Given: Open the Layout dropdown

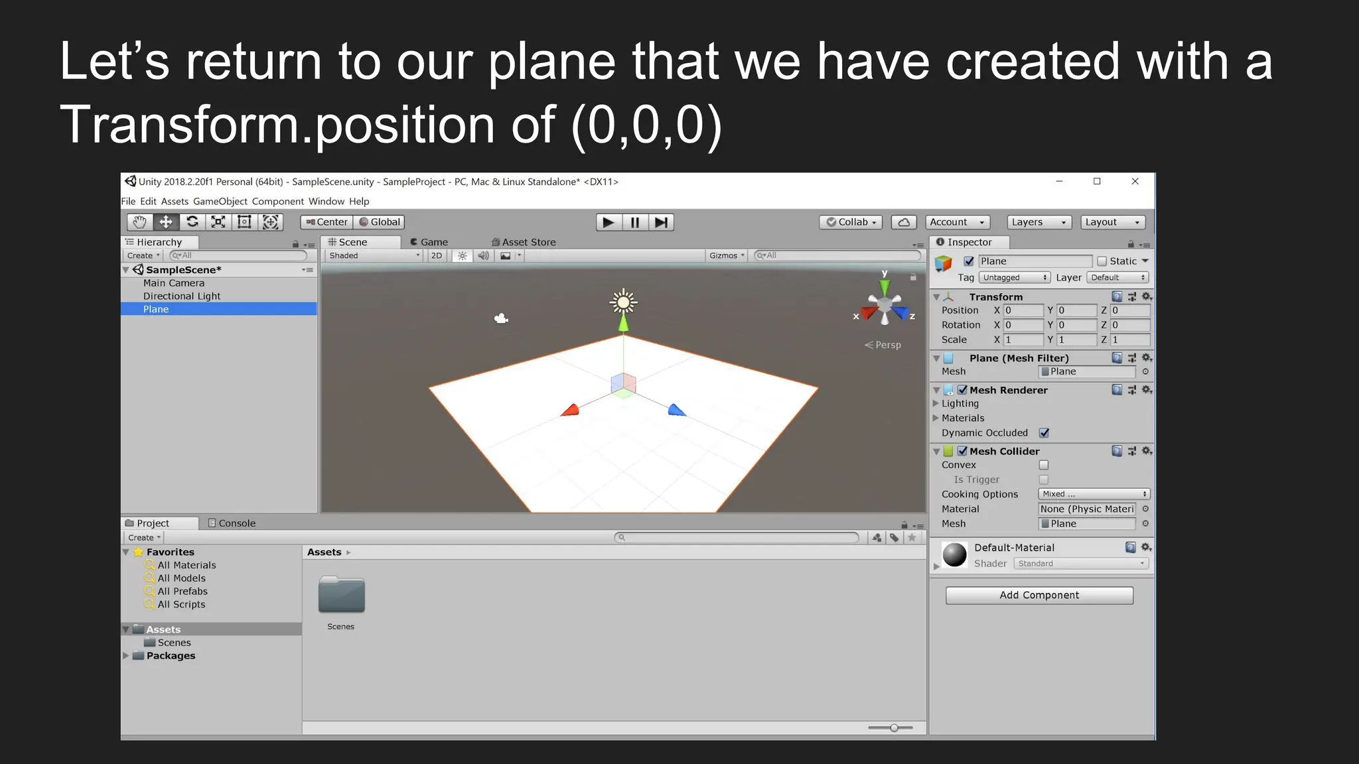Looking at the screenshot, I should (x=1113, y=222).
